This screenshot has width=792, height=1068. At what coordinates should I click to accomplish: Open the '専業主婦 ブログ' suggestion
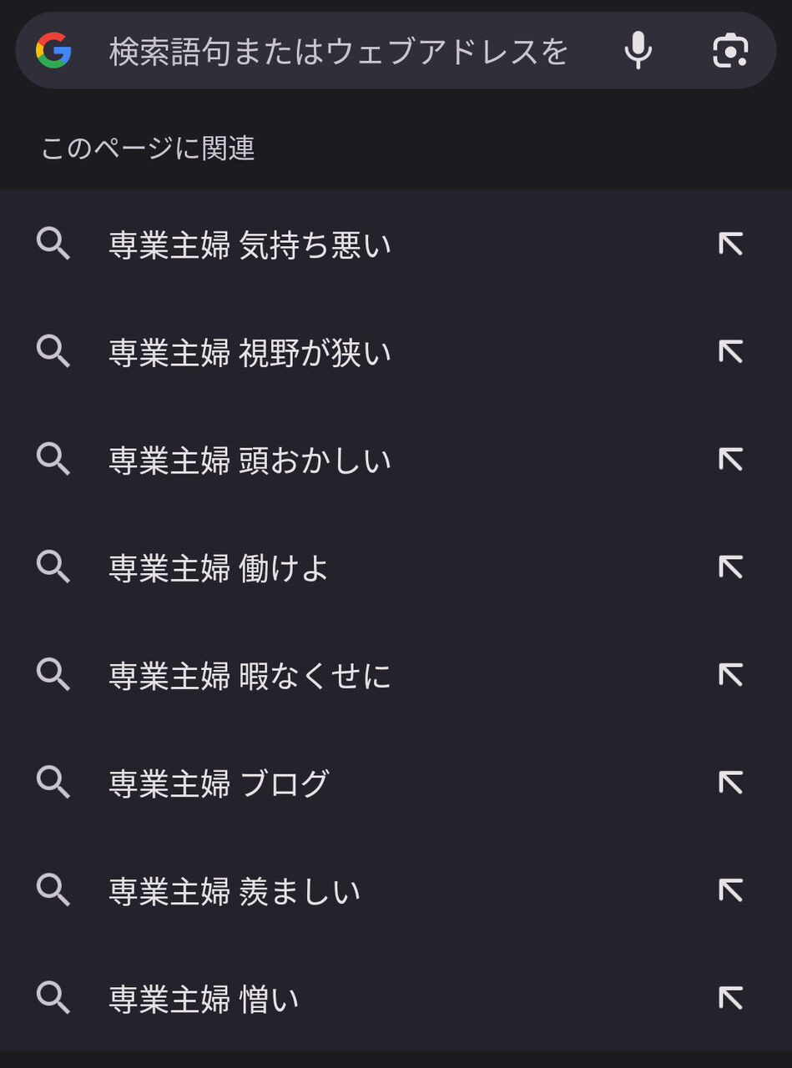(219, 783)
